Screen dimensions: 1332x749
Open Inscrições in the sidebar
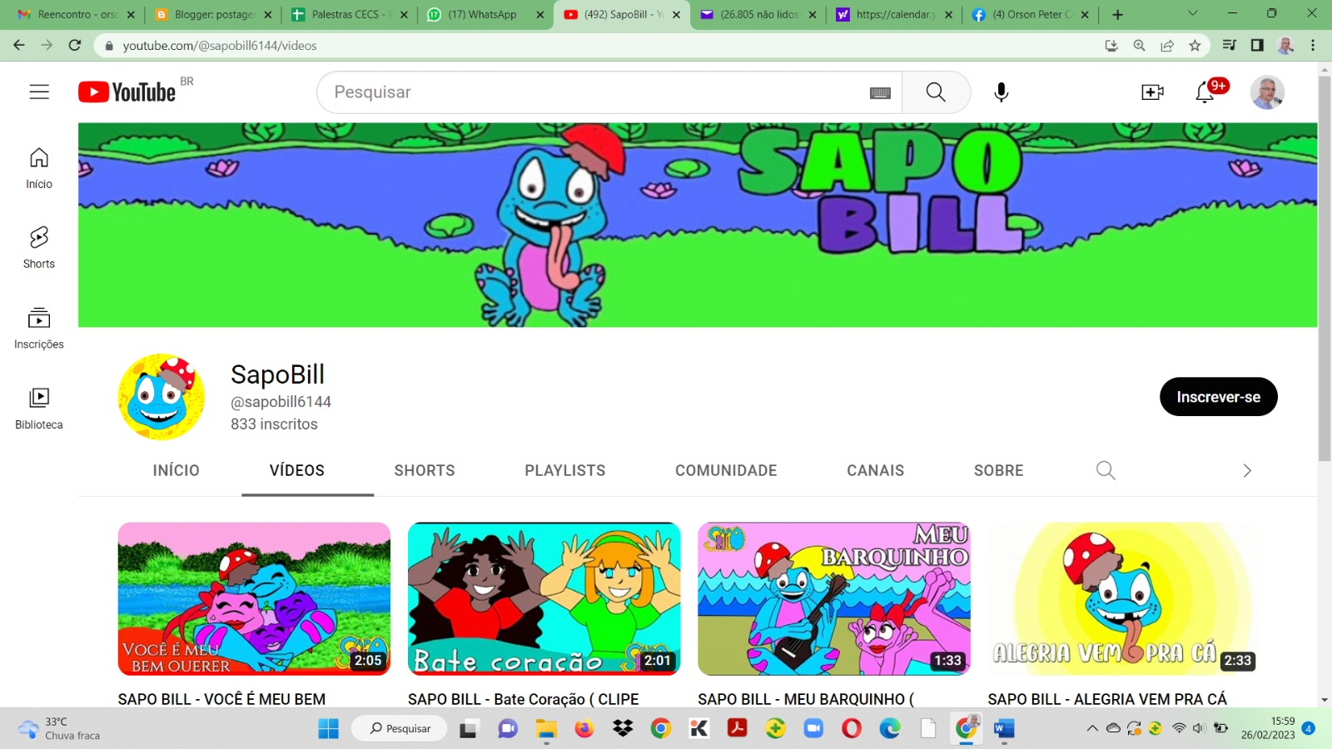(x=39, y=328)
